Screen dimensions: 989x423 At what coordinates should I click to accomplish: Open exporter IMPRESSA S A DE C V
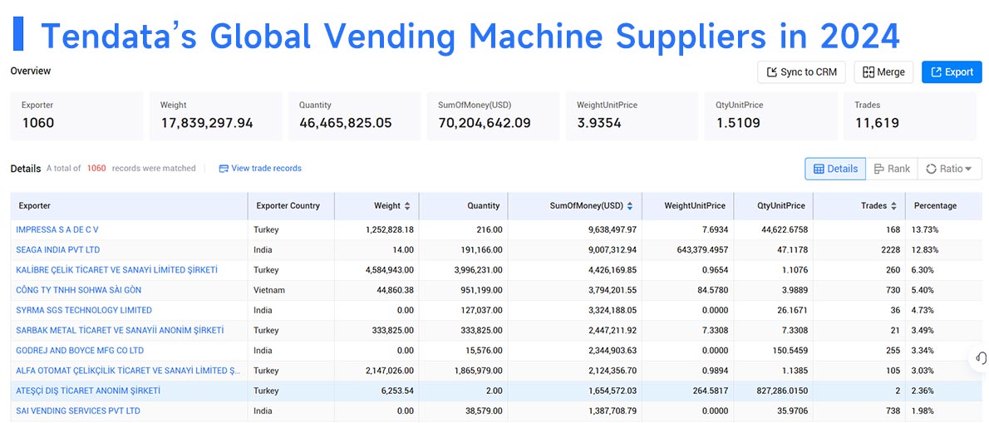(57, 229)
